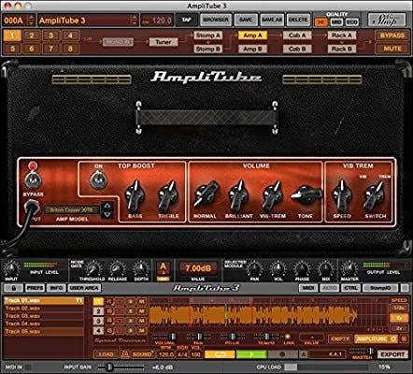Select the Amp B module
The image size is (413, 374).
tap(252, 49)
